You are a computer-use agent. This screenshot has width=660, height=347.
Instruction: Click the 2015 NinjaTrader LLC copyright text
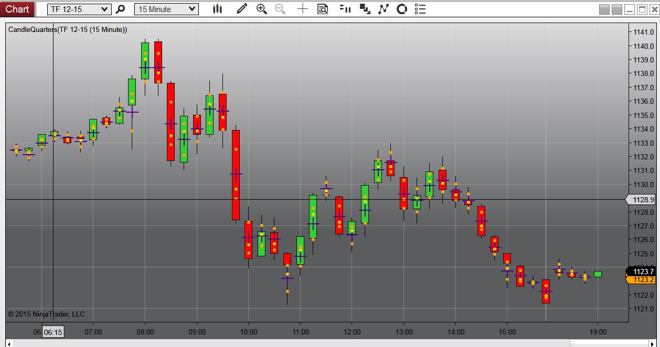tap(47, 314)
